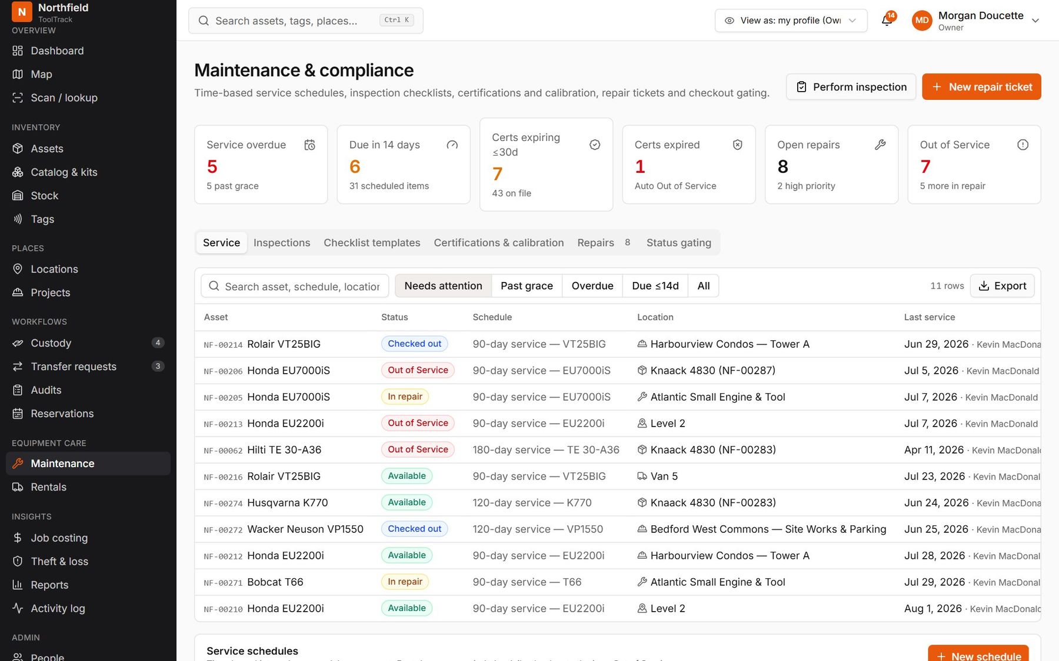Open the Locations page
This screenshot has height=661, width=1059.
[88, 269]
